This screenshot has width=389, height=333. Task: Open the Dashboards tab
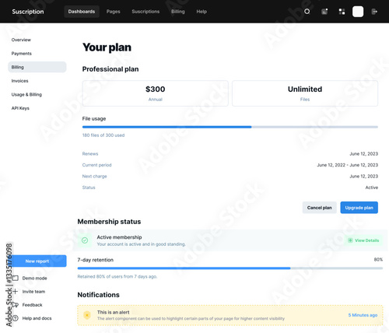click(x=82, y=12)
